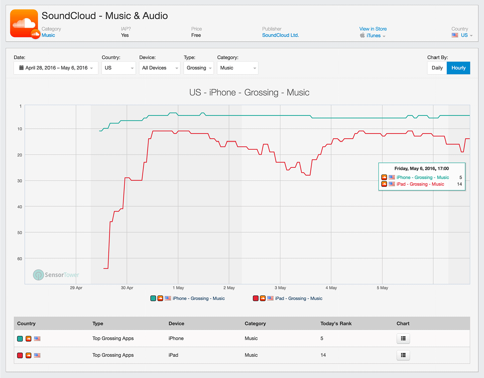The width and height of the screenshot is (484, 378).
Task: Click tooltip iPhone - Grossing - Music entry
Action: coord(423,177)
